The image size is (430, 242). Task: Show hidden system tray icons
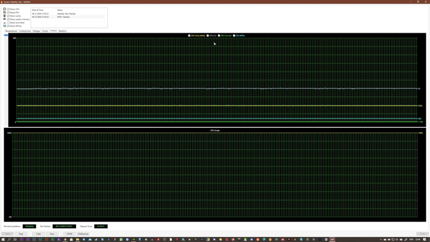point(381,240)
